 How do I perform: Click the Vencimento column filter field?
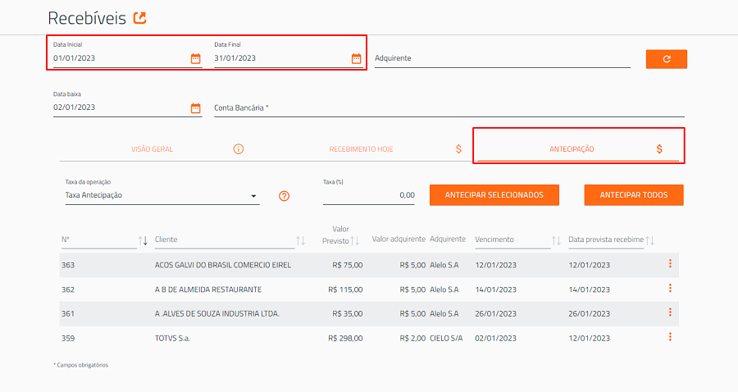tap(512, 240)
